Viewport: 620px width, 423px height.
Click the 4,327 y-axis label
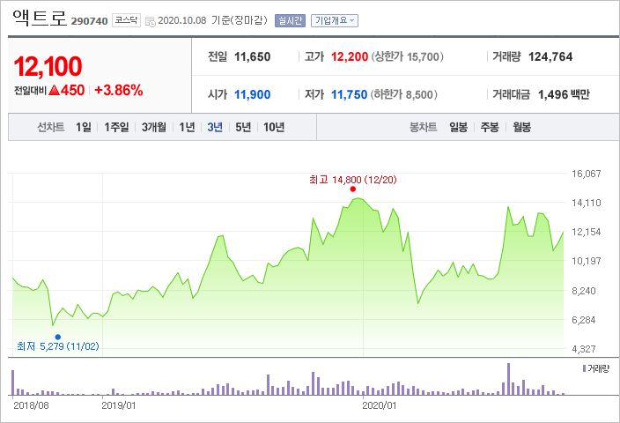tap(584, 349)
